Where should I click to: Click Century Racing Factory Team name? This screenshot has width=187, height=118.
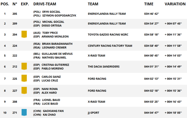pos(110,46)
